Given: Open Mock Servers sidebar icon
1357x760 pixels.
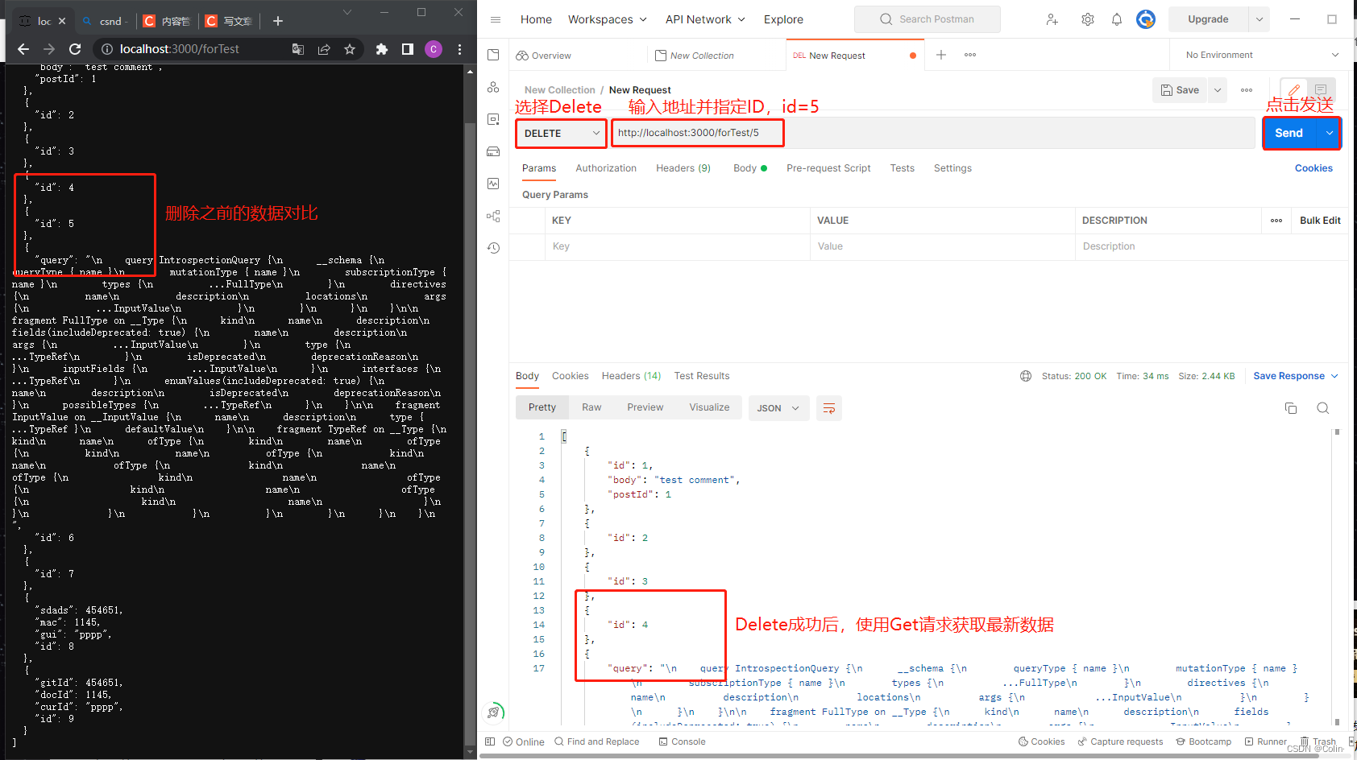Looking at the screenshot, I should click(493, 151).
